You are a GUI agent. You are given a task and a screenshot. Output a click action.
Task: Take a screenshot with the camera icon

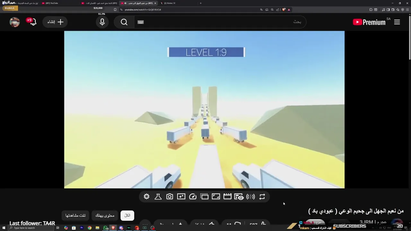pyautogui.click(x=170, y=197)
